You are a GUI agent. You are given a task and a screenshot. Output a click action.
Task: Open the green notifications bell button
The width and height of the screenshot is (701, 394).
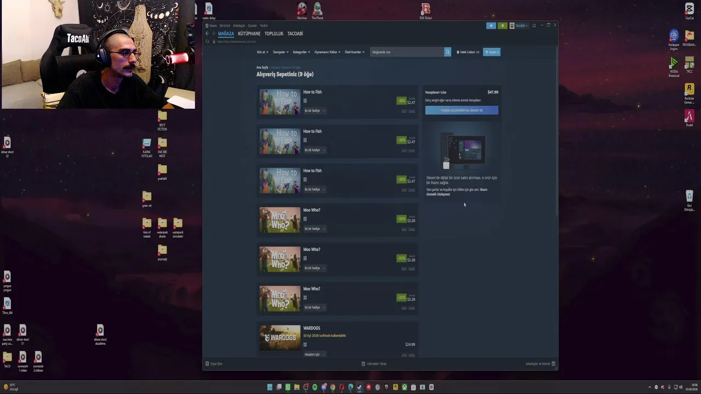(x=502, y=26)
